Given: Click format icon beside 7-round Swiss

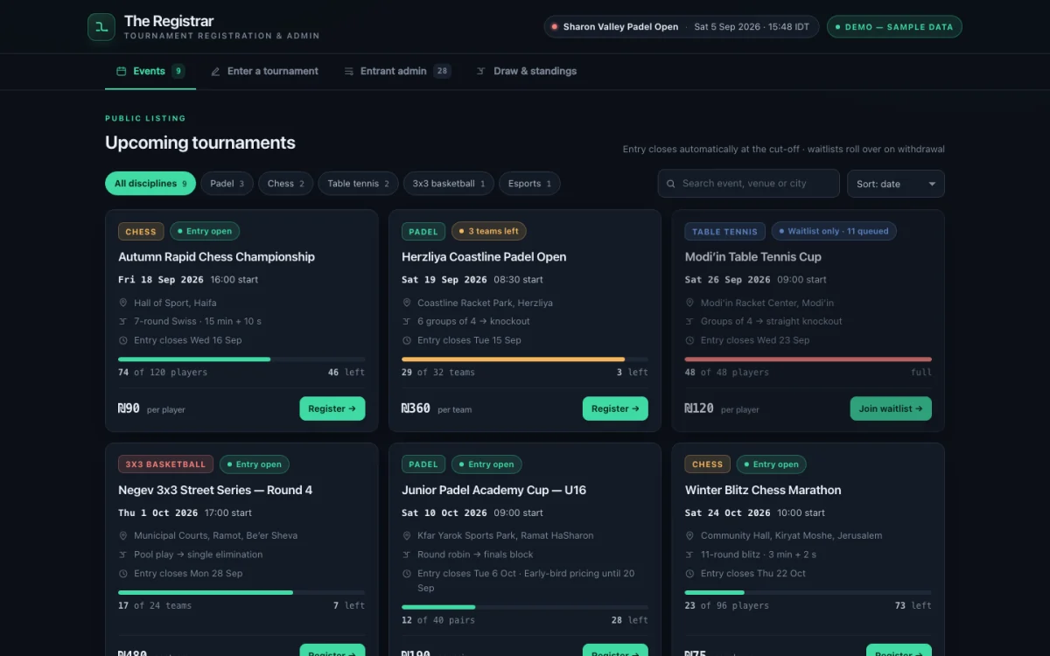Looking at the screenshot, I should [x=123, y=322].
